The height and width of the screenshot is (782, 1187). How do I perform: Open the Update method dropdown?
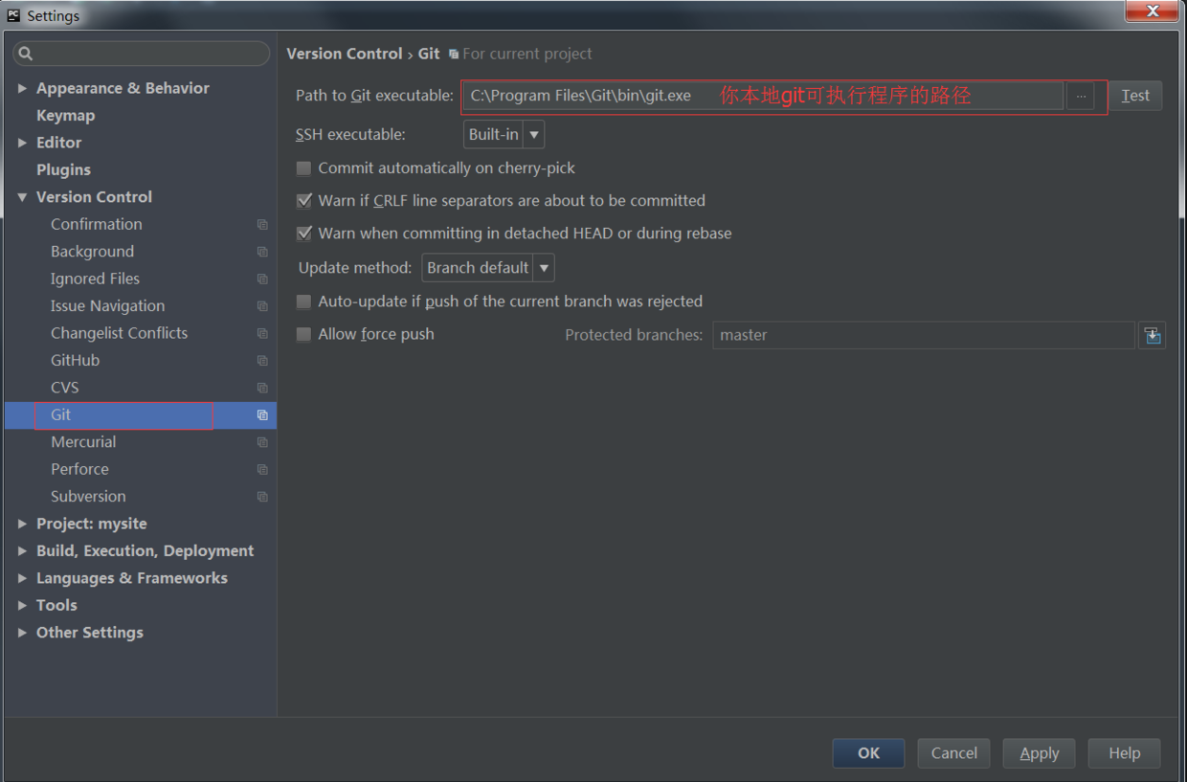[x=488, y=267]
